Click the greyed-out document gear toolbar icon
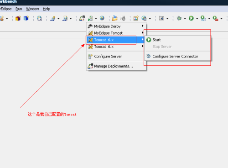Viewport: 228px width, 168px height. click(123, 18)
